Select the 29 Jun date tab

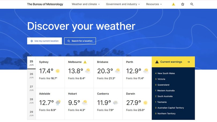point(31,113)
